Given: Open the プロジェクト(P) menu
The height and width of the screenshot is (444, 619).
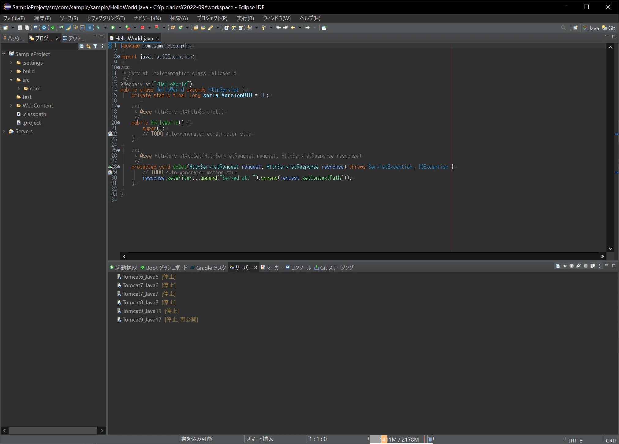Looking at the screenshot, I should point(212,18).
